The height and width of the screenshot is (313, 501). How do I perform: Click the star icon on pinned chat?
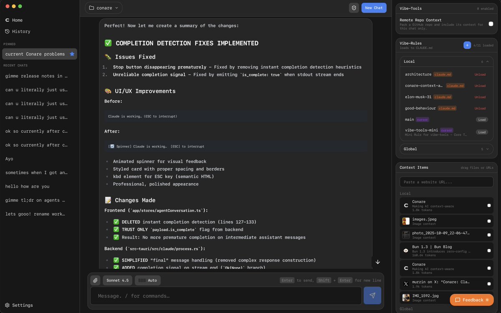pyautogui.click(x=72, y=54)
